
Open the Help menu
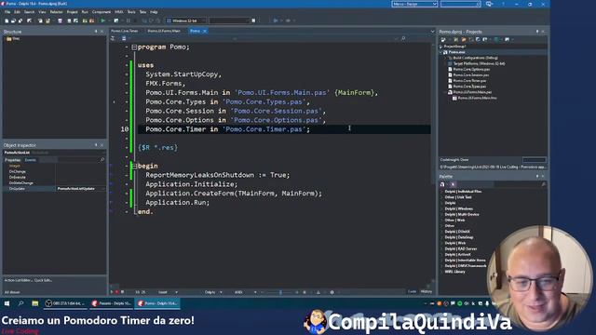click(x=154, y=12)
